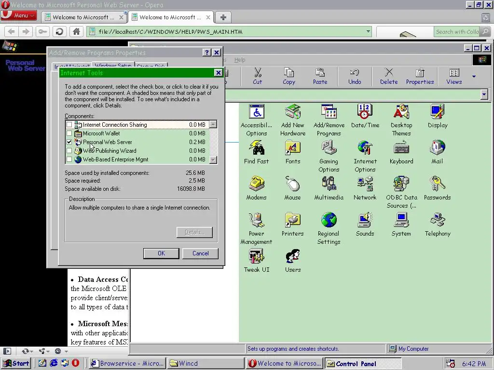Open the Opera Menu button

pos(19,15)
